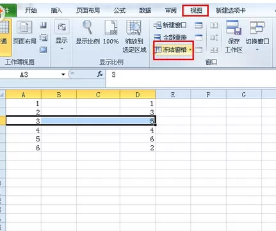Click the 显示比例 magnifier zoom icon
The width and height of the screenshot is (276, 231).
88,33
